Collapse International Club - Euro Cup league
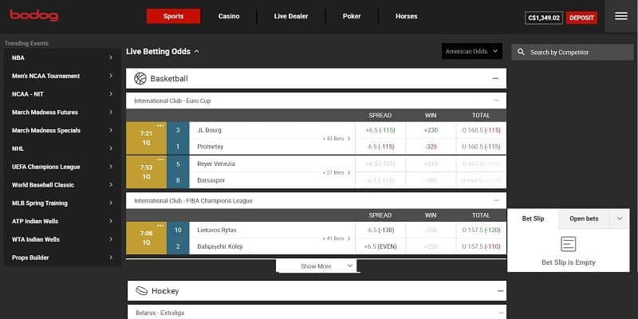The width and height of the screenshot is (638, 319). (x=496, y=100)
